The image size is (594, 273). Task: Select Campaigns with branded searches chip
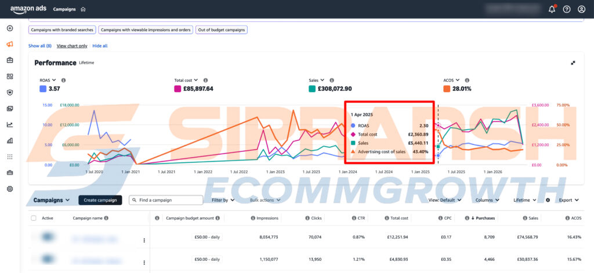coord(62,30)
